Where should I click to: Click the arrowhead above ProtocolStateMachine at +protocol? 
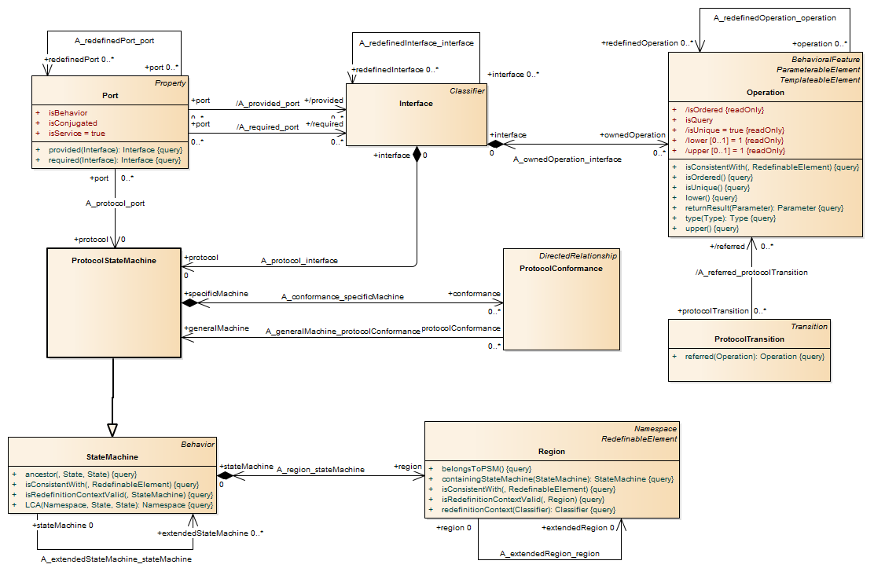pyautogui.click(x=116, y=244)
